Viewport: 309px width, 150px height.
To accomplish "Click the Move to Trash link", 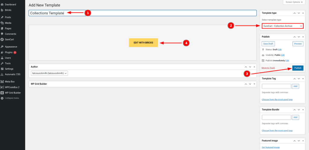I will pos(268,68).
